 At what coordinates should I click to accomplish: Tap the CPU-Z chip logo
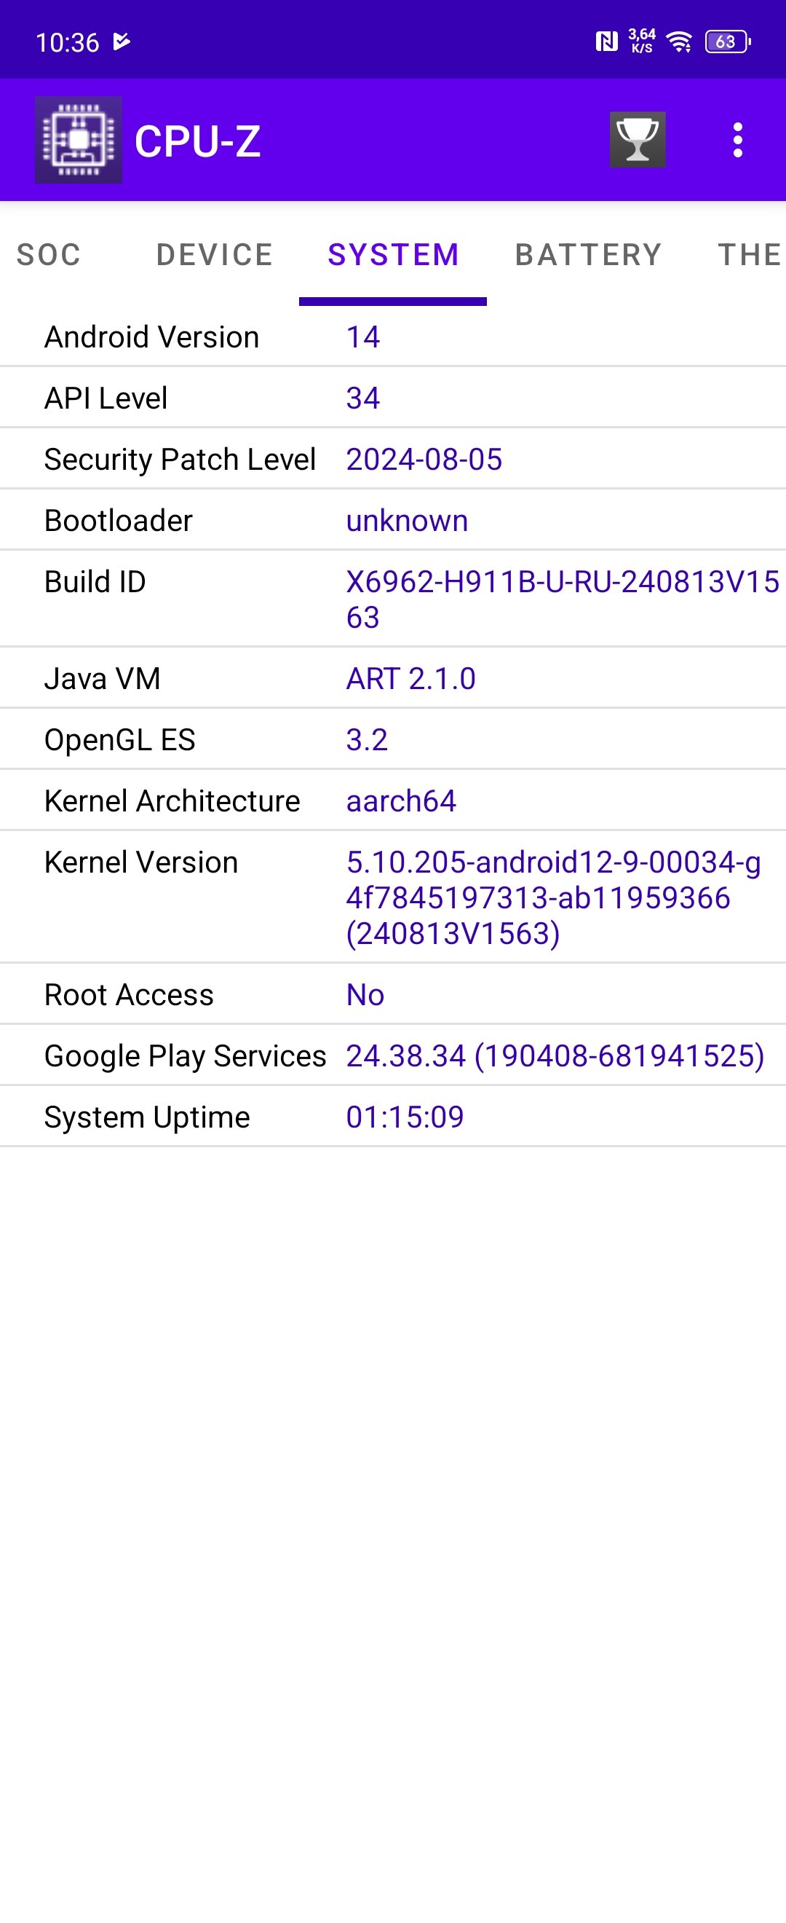tap(79, 140)
